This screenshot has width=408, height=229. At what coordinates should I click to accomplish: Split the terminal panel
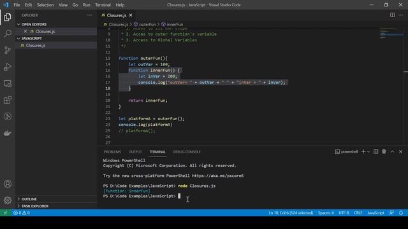click(375, 151)
